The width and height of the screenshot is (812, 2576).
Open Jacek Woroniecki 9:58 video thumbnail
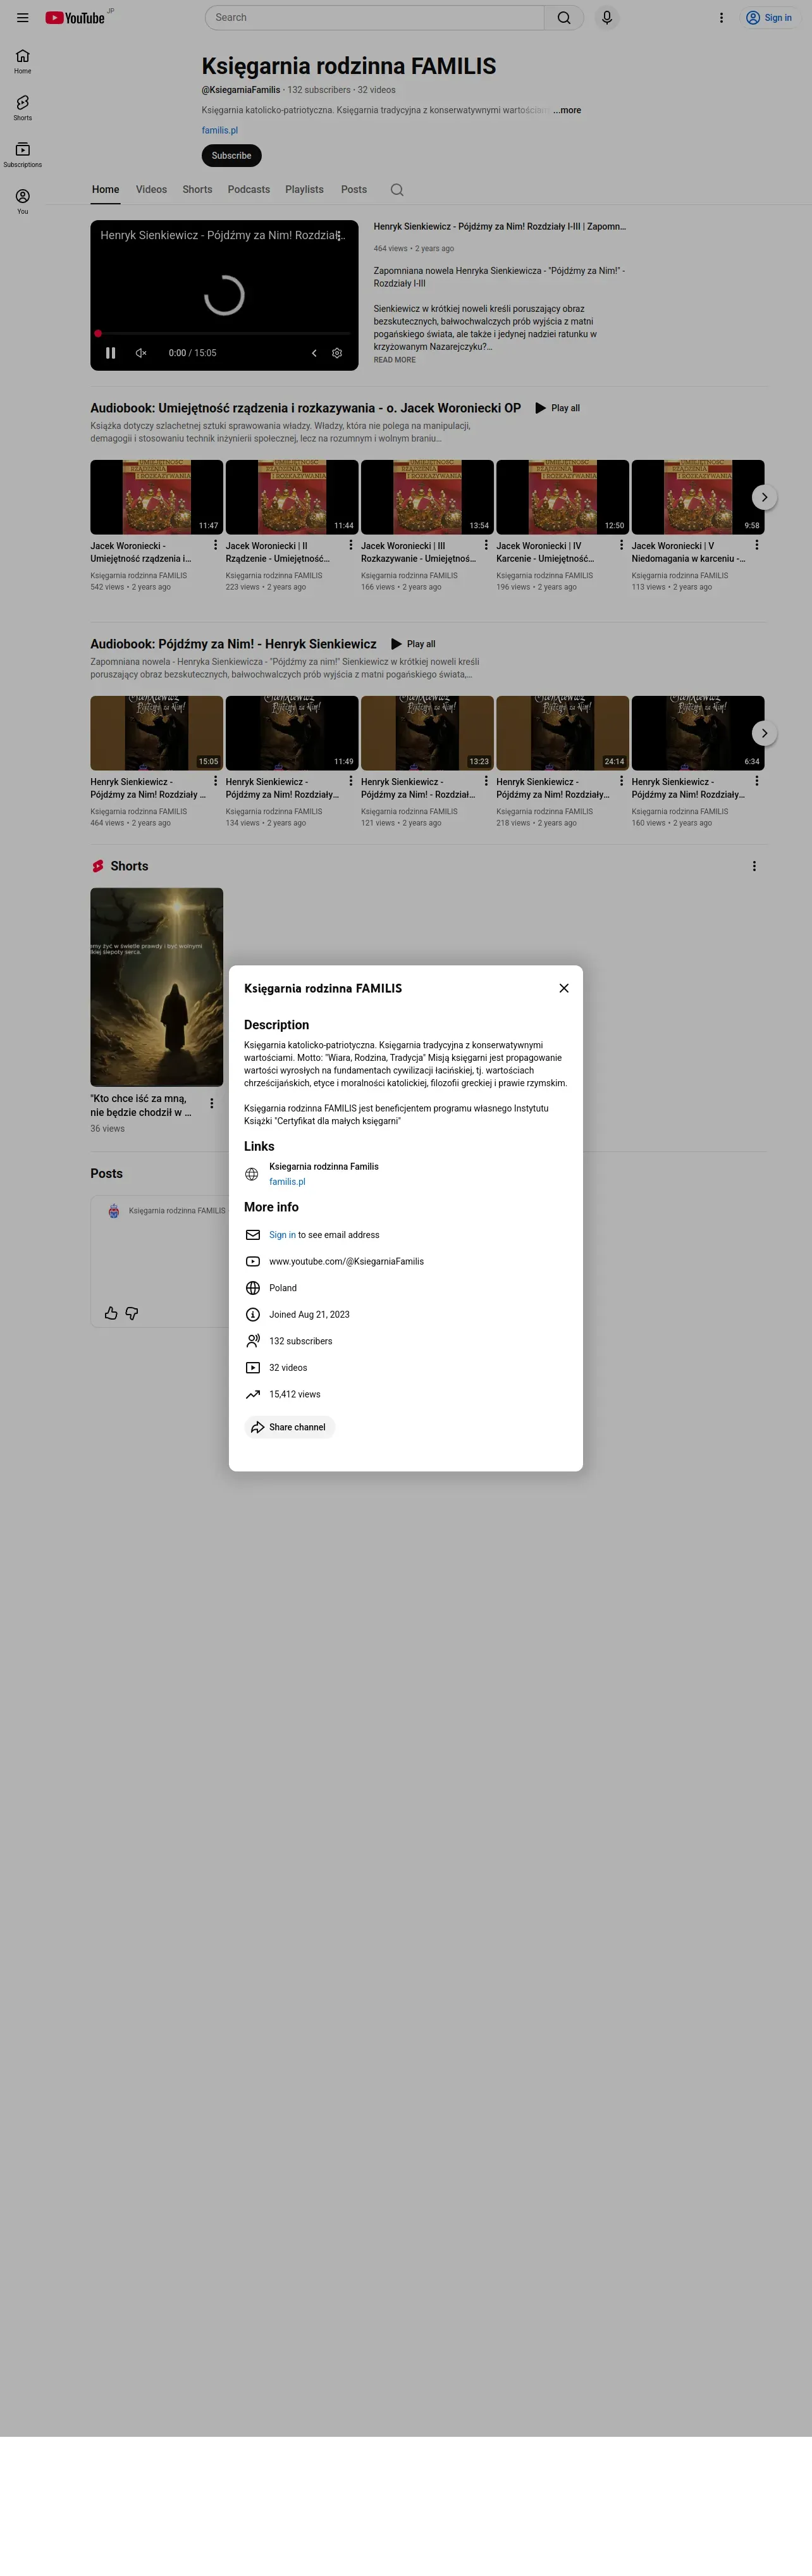[x=698, y=497]
